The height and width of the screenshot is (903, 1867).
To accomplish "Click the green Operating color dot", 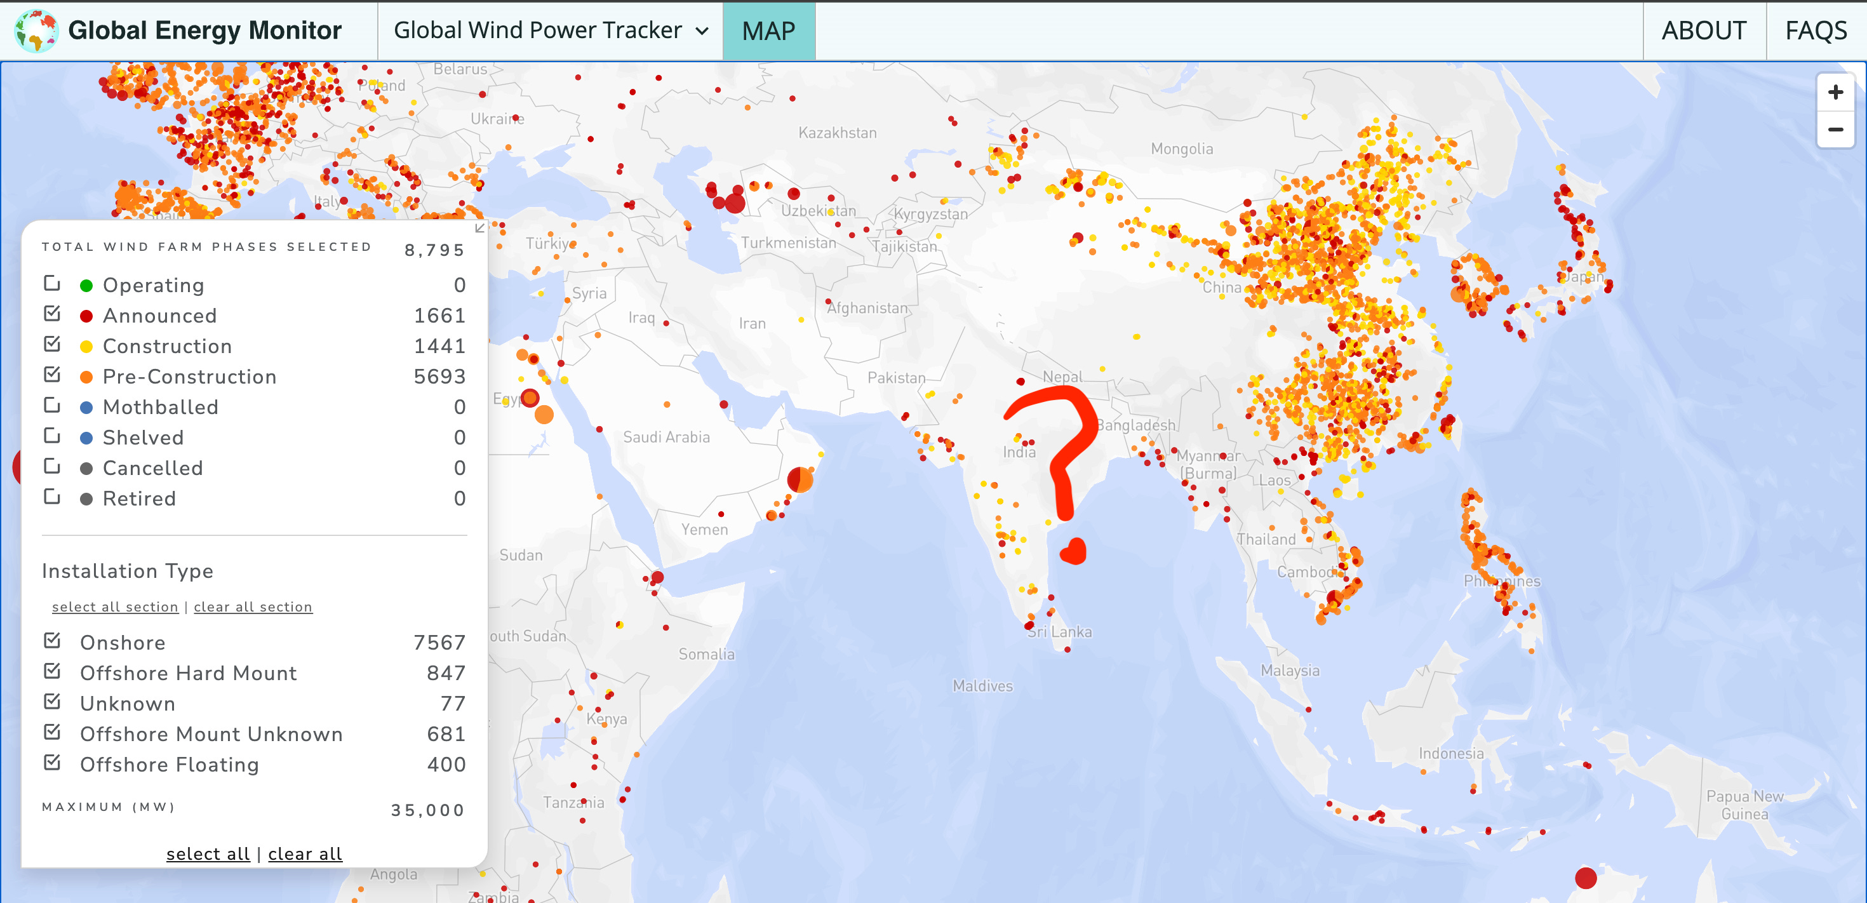I will coord(86,286).
